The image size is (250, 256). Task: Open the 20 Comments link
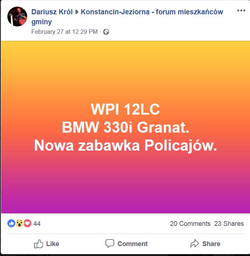click(x=190, y=224)
